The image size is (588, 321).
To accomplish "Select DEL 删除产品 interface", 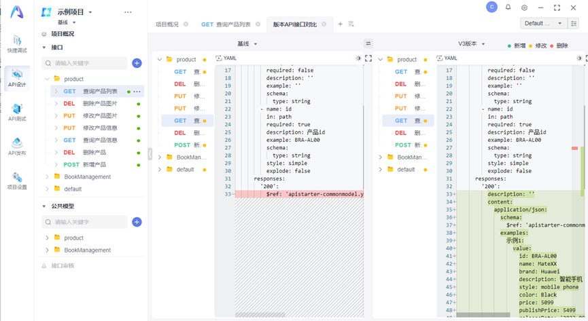I will click(x=97, y=153).
